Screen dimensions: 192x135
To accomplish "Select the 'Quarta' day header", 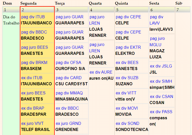I will [95, 3].
